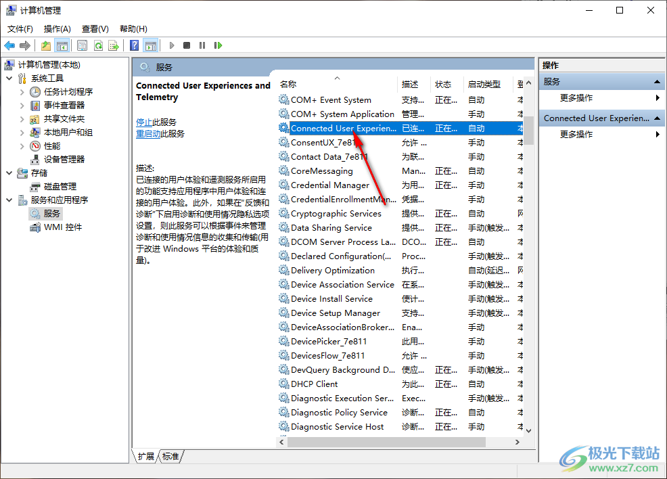667x479 pixels.
Task: Toggle the Action pane toolbar button
Action: [x=151, y=45]
